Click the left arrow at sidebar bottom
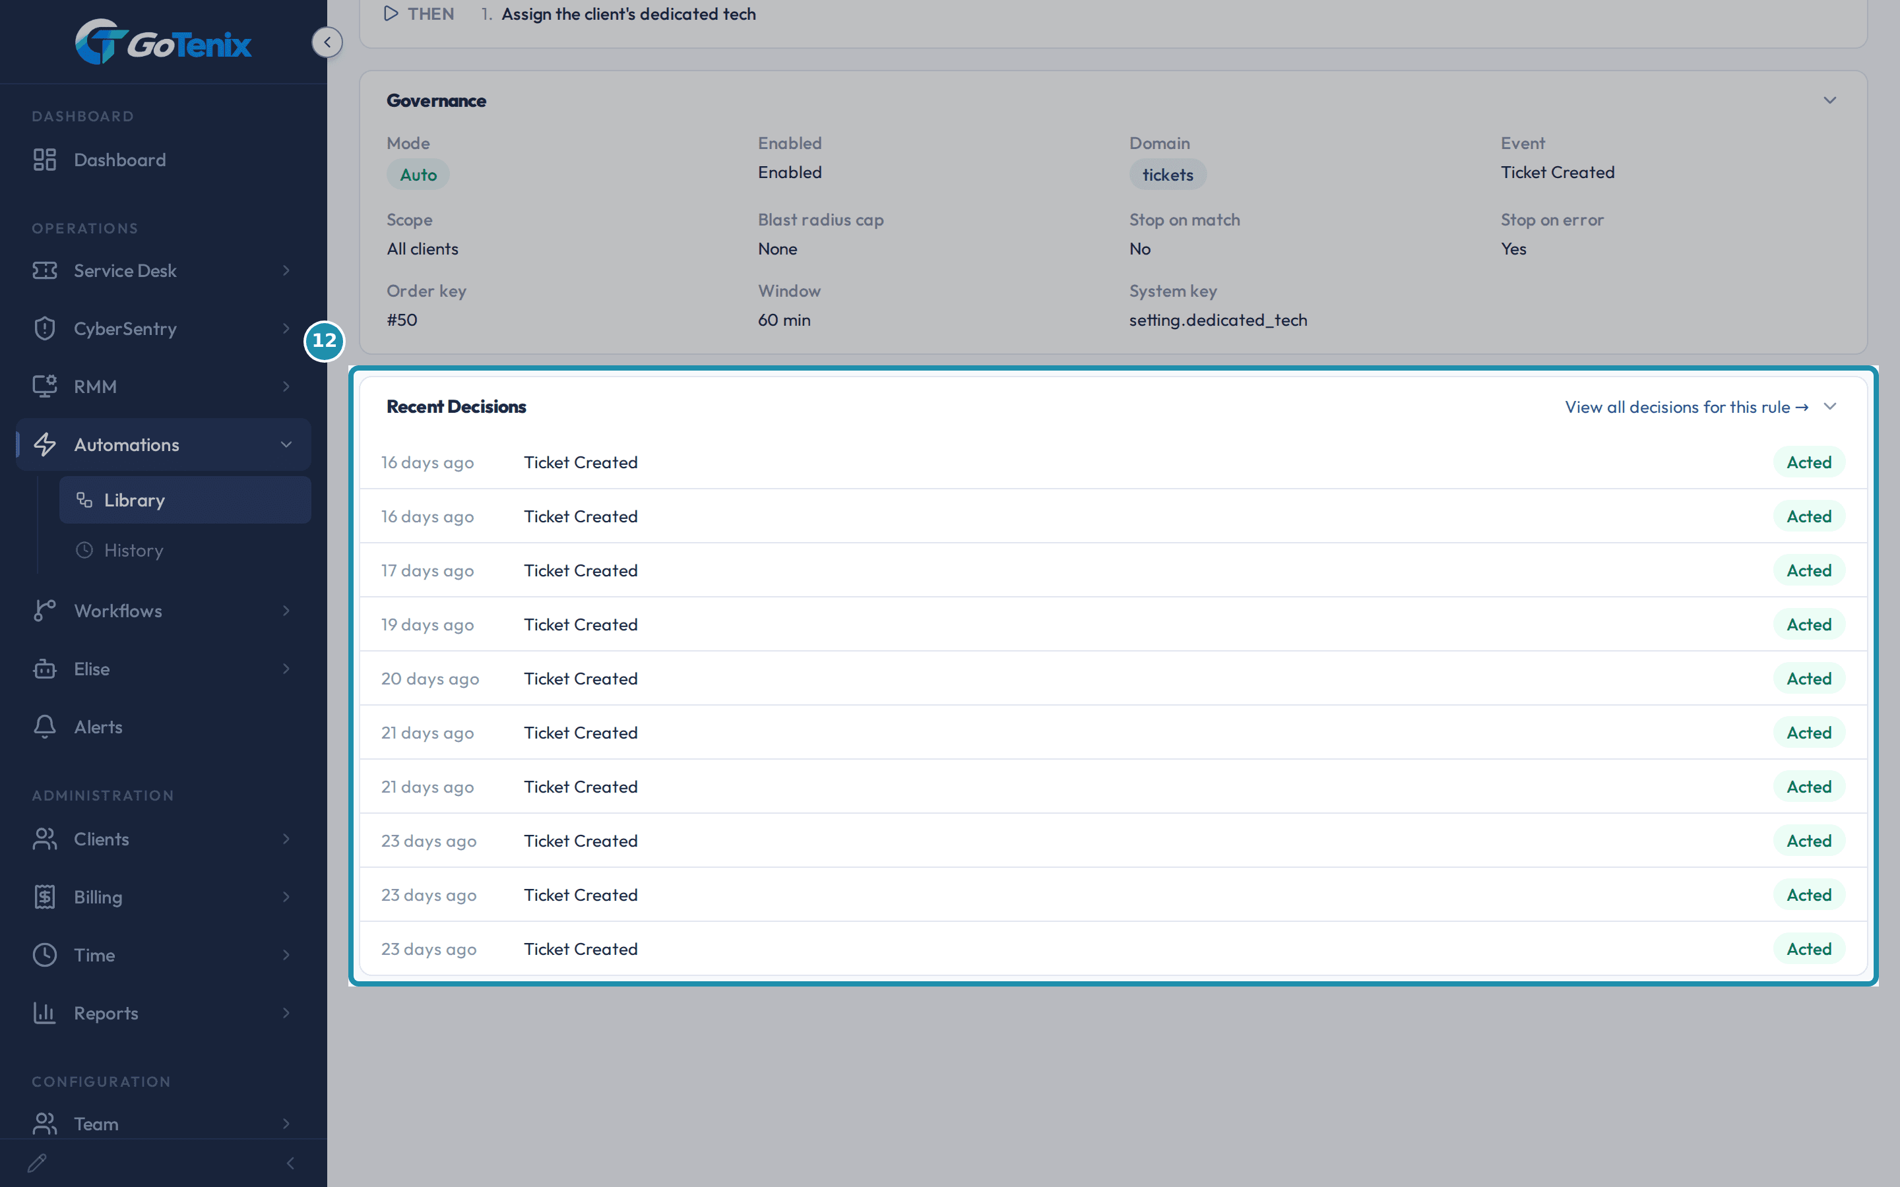1900x1187 pixels. [290, 1163]
